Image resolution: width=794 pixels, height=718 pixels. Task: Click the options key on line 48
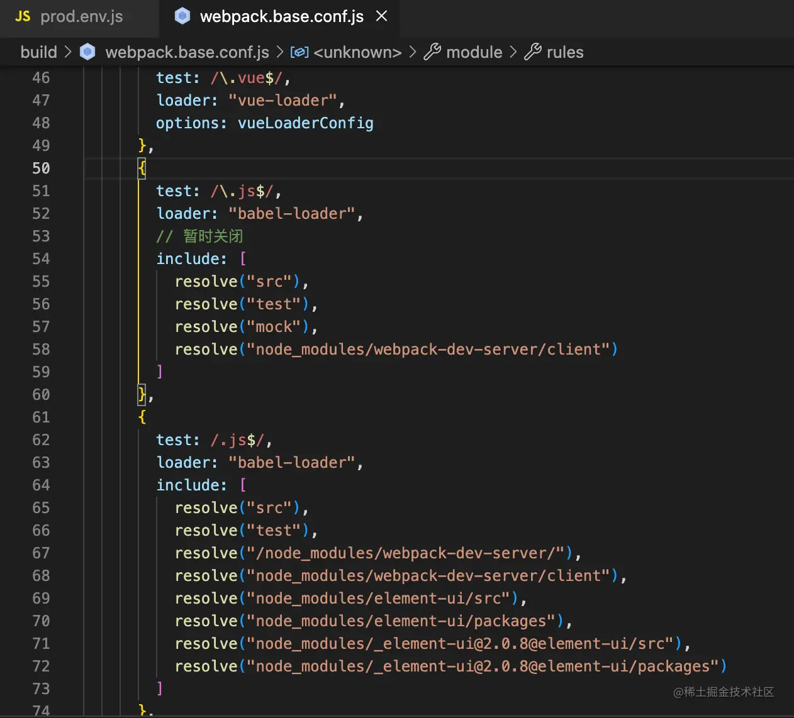pyautogui.click(x=187, y=123)
